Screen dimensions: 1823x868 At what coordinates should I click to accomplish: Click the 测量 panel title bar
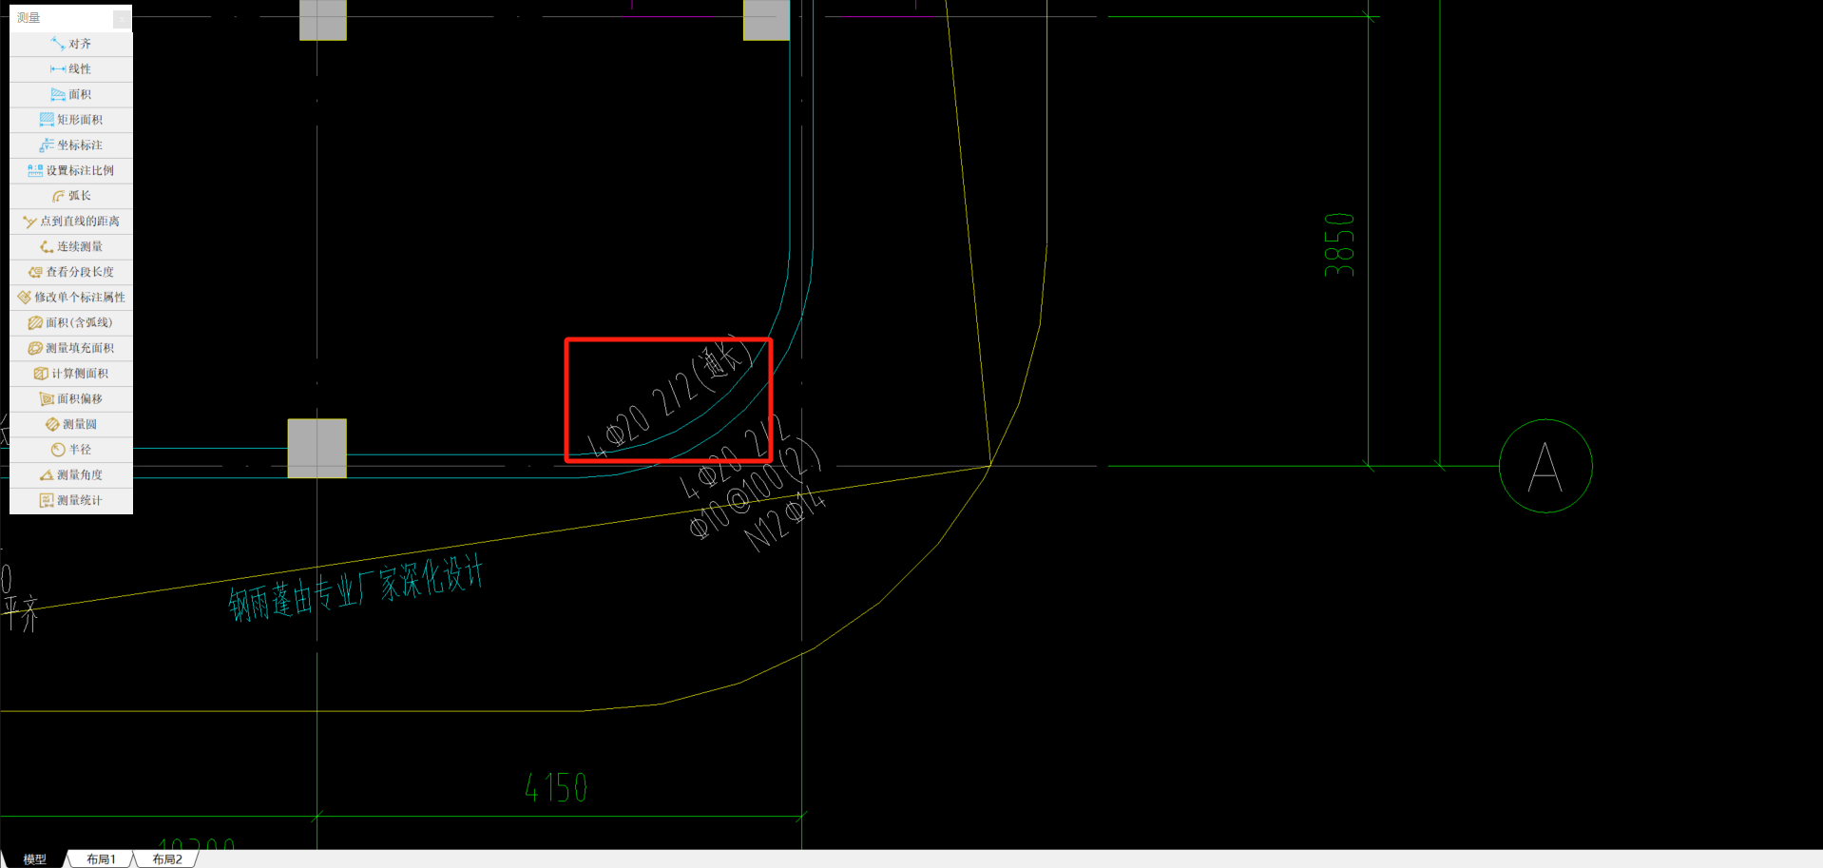coord(71,17)
